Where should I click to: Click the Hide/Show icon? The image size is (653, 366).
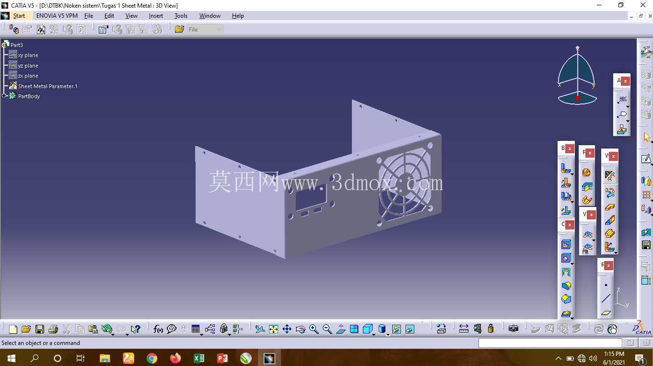(396, 329)
